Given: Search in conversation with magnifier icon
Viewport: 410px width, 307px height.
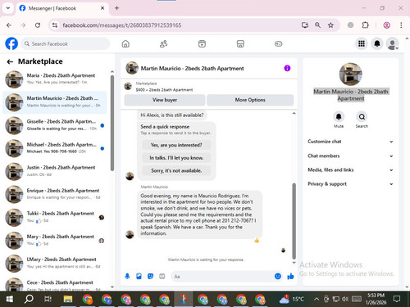Looking at the screenshot, I should tap(362, 117).
